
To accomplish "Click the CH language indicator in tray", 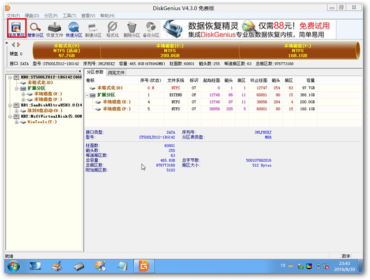I will point(283,265).
